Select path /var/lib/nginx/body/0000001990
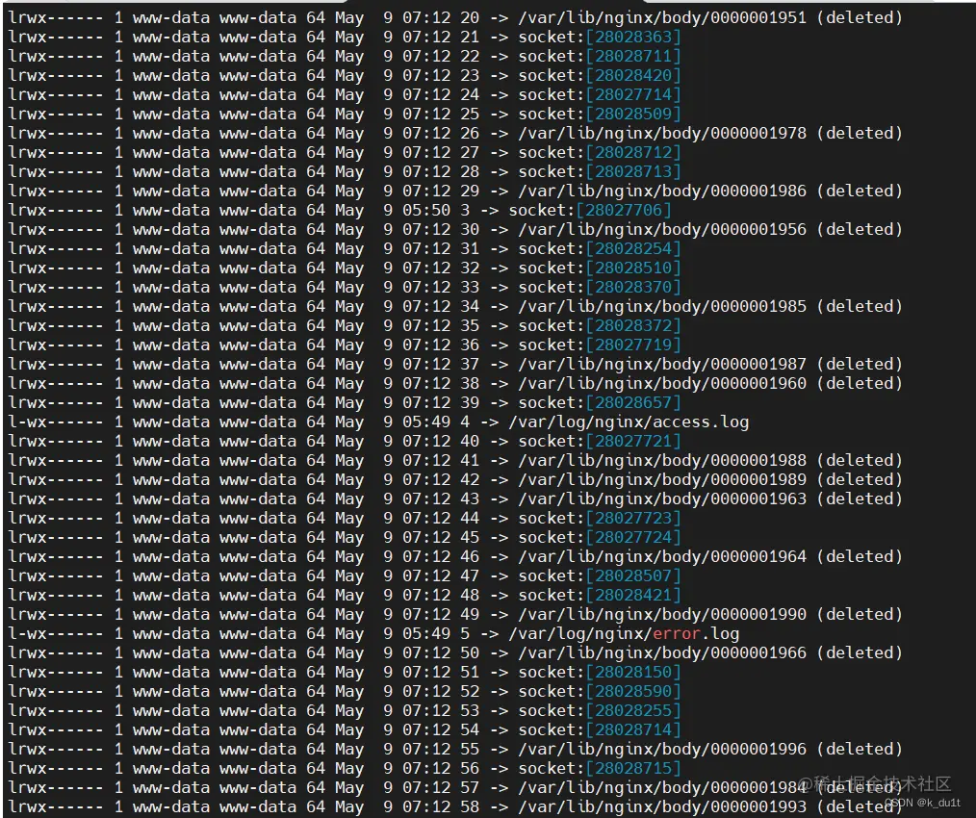The width and height of the screenshot is (976, 818). pyautogui.click(x=662, y=616)
